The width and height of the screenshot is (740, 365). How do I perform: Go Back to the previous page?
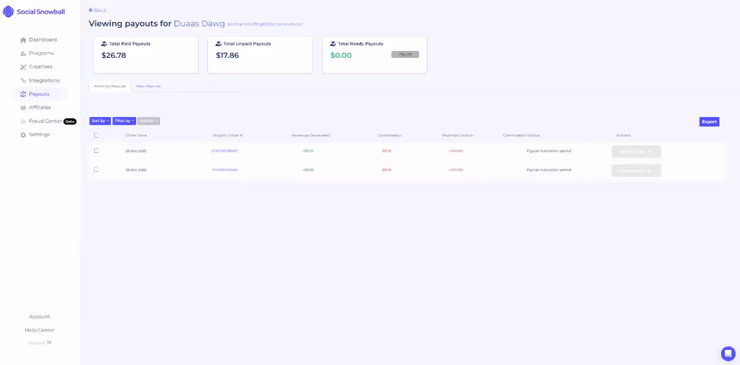coord(98,10)
